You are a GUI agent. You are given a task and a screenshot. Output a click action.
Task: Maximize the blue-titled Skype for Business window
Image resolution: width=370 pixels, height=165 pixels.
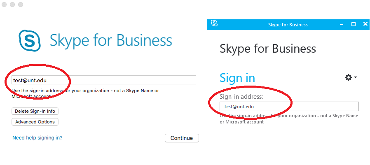(x=353, y=24)
